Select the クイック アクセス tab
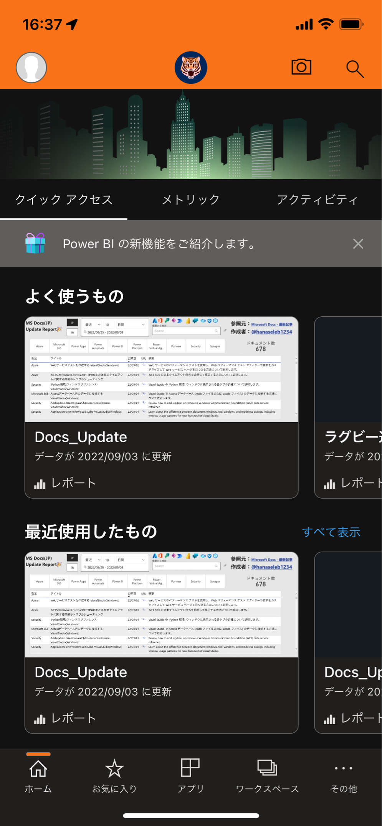 (64, 200)
